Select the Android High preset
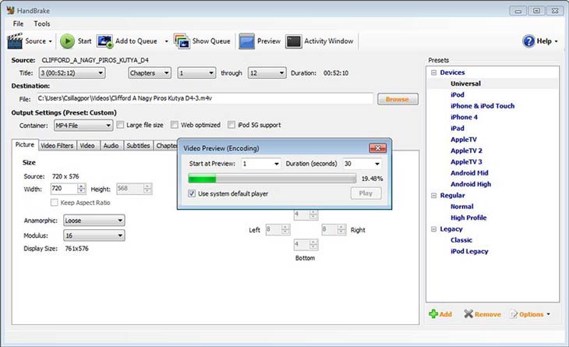The height and width of the screenshot is (347, 569). tap(471, 184)
